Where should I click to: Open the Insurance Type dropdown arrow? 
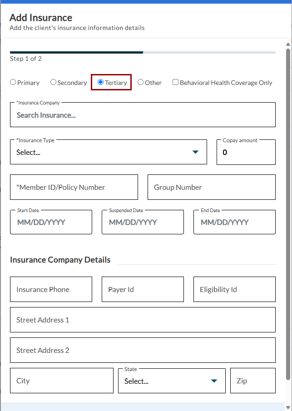(195, 152)
